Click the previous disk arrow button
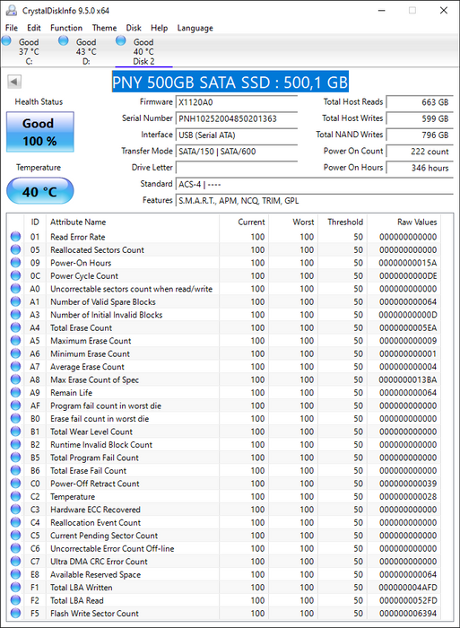The image size is (460, 628). pos(14,83)
